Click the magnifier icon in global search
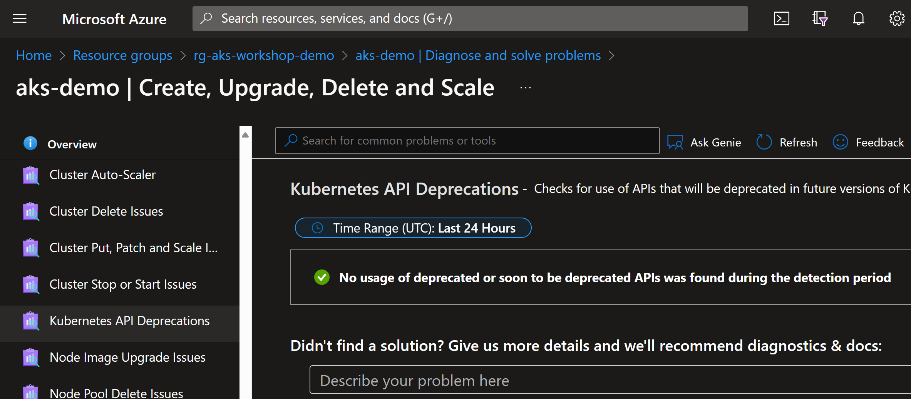Viewport: 911px width, 399px height. pyautogui.click(x=206, y=18)
